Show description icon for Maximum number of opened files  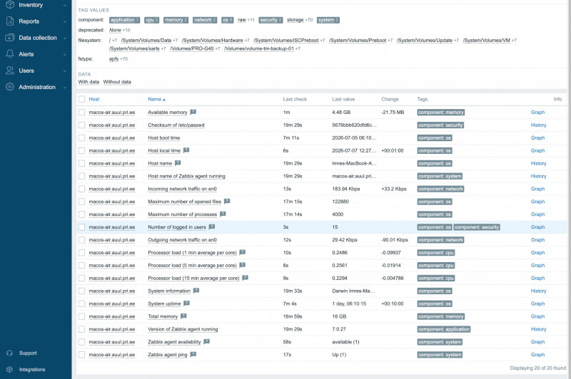click(227, 201)
